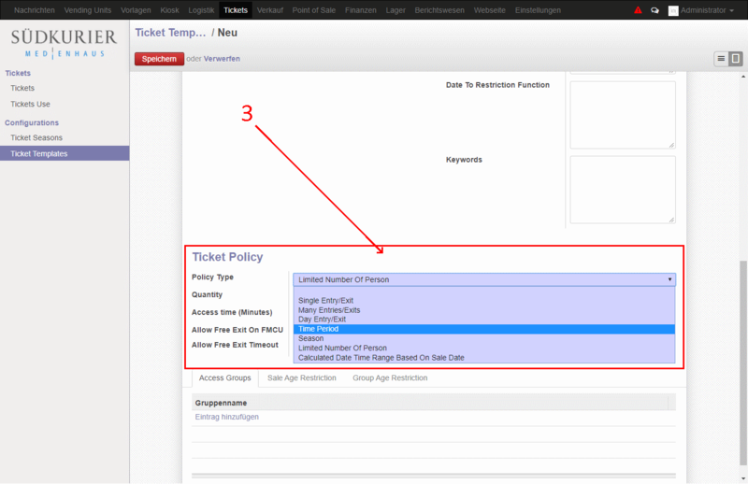Open the Nachrichten menu
The height and width of the screenshot is (484, 748).
[x=35, y=10]
